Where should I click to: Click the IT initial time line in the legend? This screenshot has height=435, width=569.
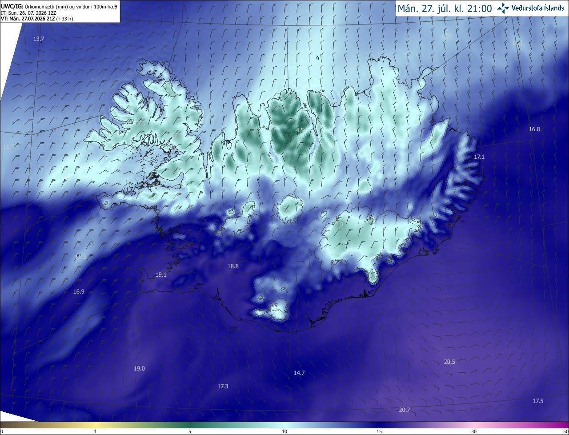(x=29, y=12)
